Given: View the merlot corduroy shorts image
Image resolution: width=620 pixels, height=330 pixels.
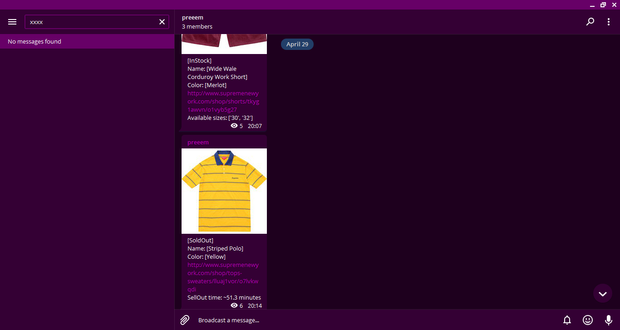Looking at the screenshot, I should pos(224,44).
